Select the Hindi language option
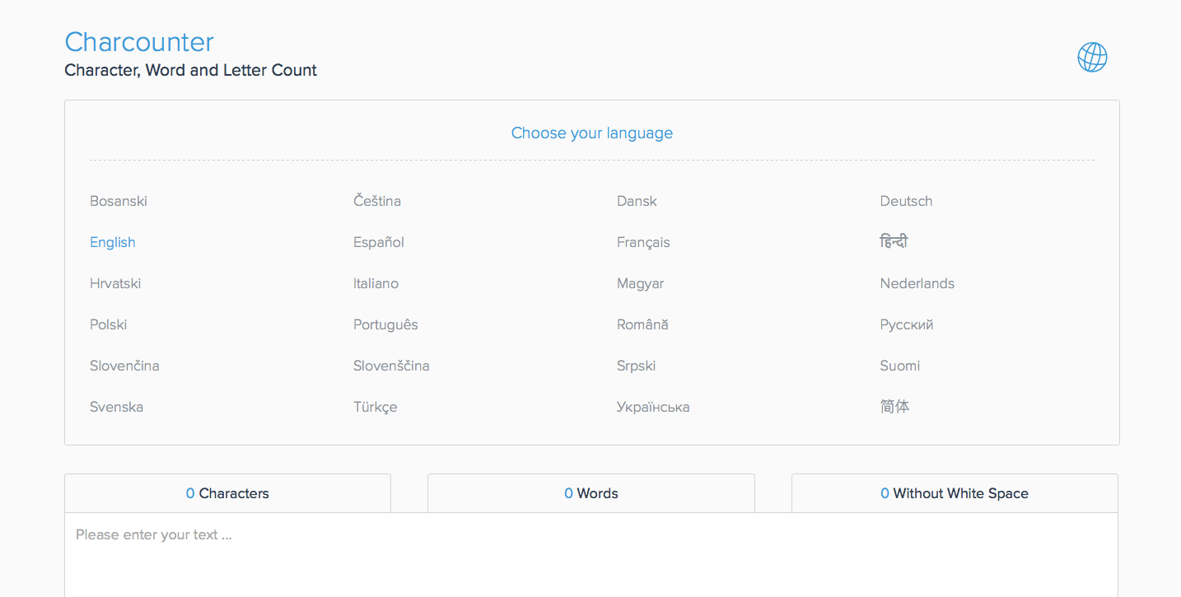Viewport: 1181px width, 597px height. point(894,242)
